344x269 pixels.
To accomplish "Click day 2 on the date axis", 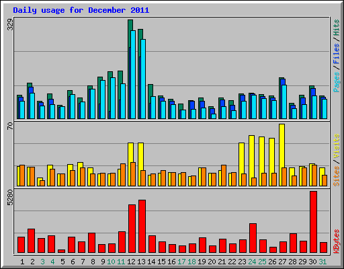I will [32, 262].
